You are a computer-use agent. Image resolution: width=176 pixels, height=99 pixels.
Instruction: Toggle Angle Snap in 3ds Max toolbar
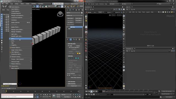(x=68, y=7)
